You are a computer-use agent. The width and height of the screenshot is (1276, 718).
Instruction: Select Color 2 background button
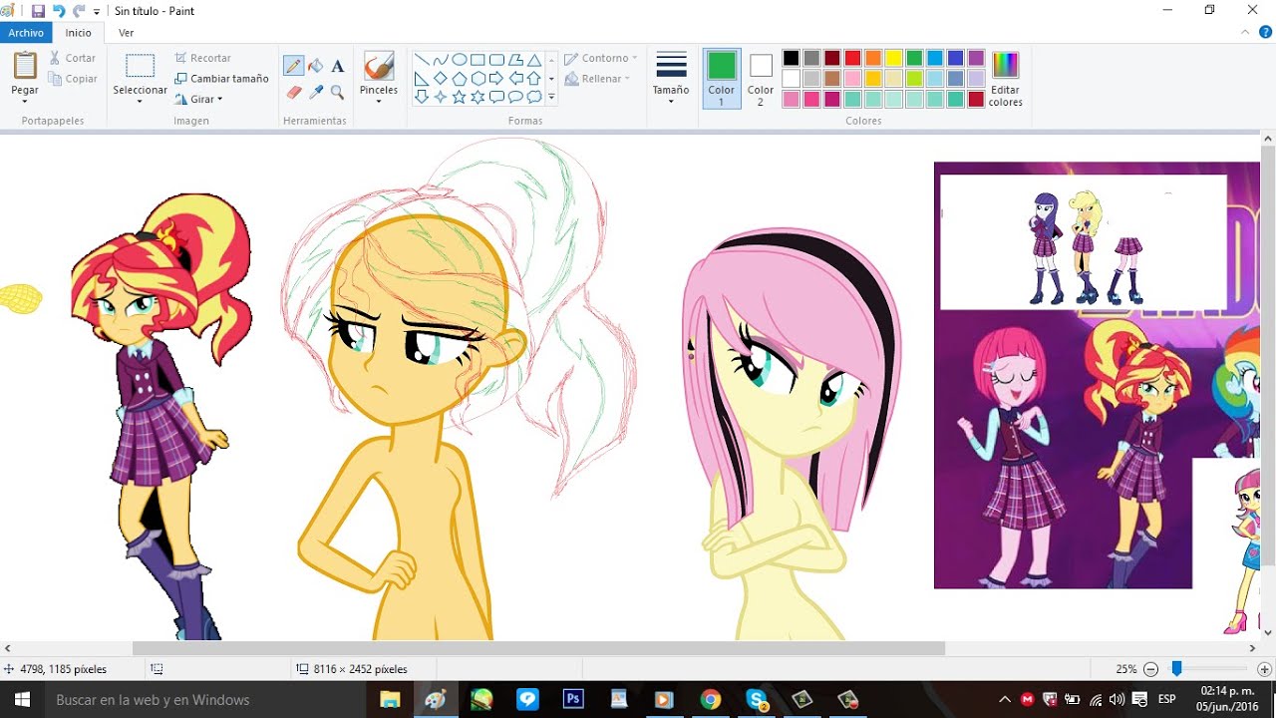[x=761, y=79]
